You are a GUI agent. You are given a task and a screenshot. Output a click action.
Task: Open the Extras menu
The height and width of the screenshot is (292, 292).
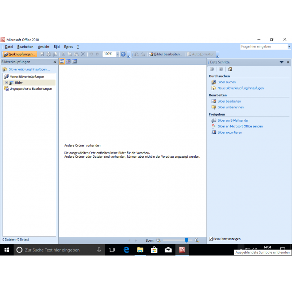tap(68, 47)
